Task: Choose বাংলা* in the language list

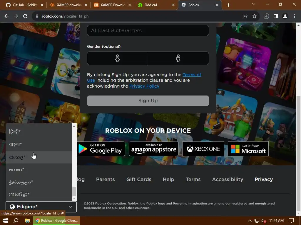Action: pos(39,144)
